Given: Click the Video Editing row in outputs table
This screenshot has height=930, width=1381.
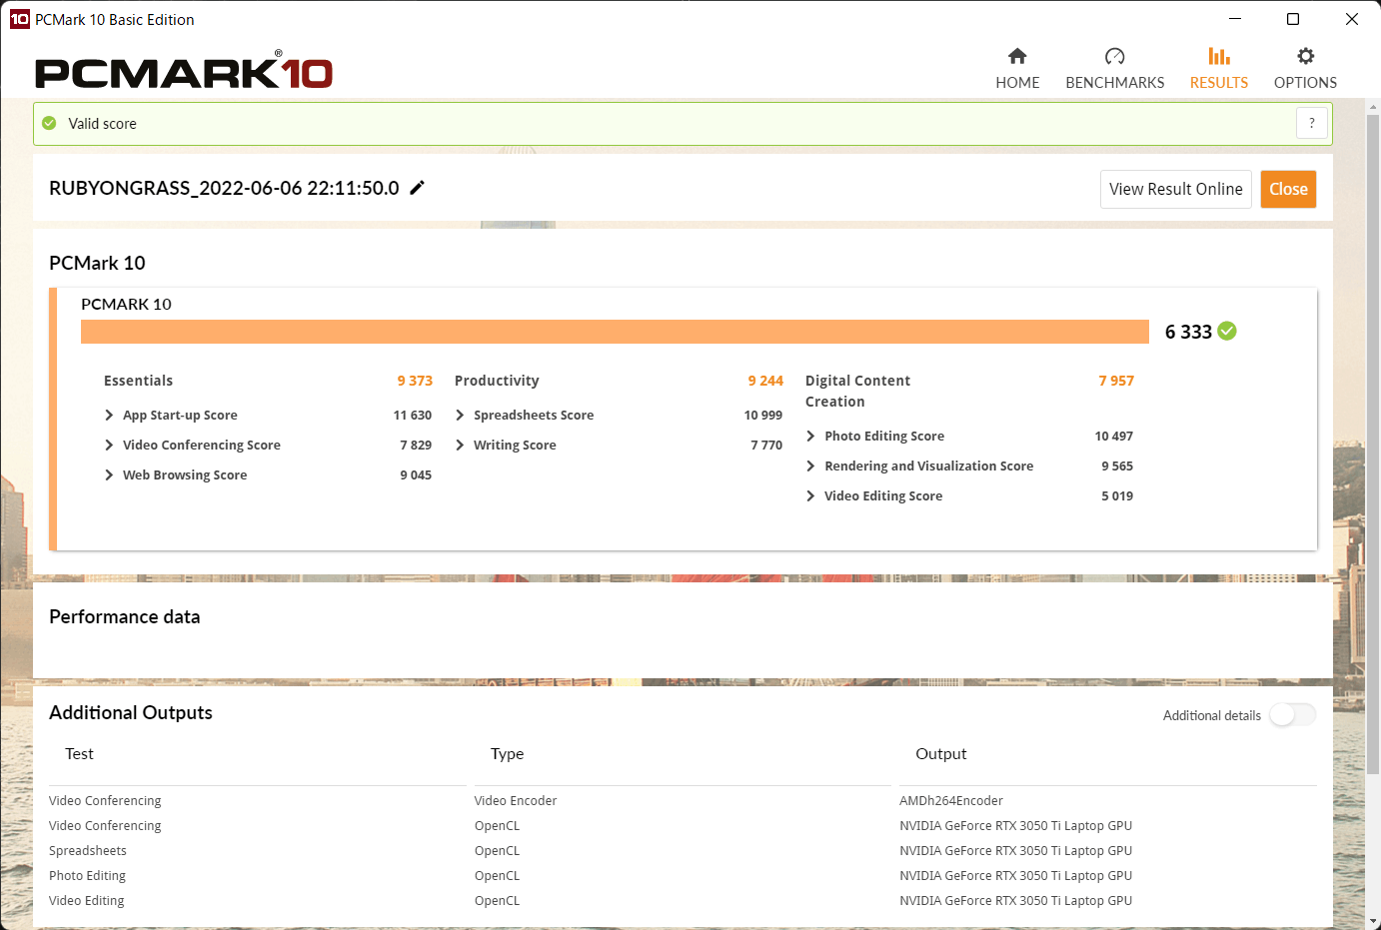Looking at the screenshot, I should [683, 900].
